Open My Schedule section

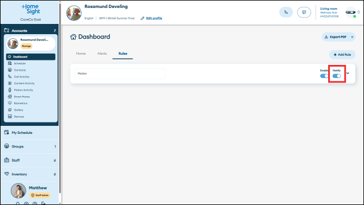[30, 133]
